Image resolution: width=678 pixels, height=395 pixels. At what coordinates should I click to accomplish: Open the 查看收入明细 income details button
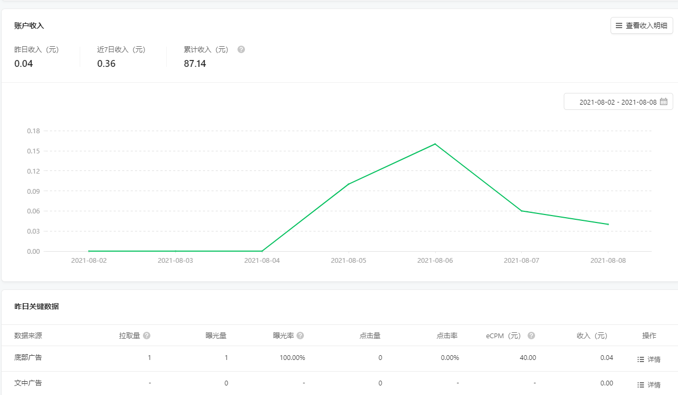point(641,25)
